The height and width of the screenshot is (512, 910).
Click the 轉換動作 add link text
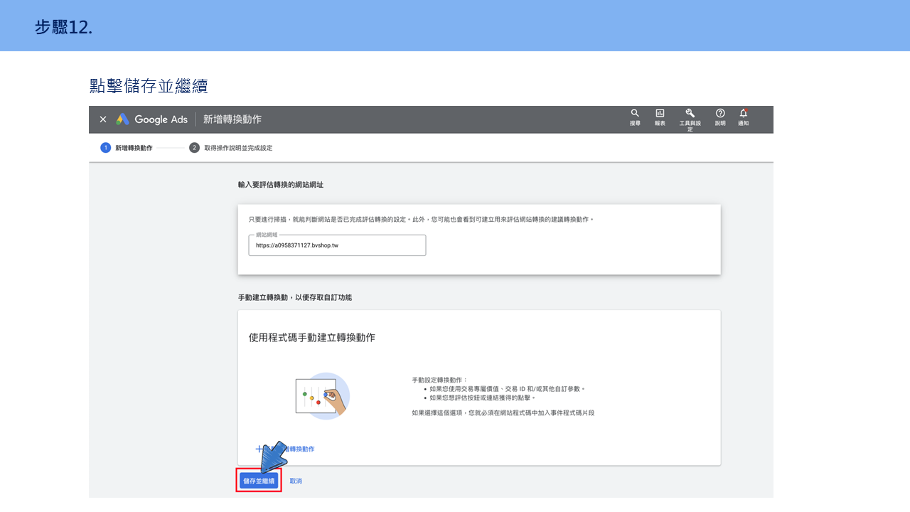click(x=300, y=449)
